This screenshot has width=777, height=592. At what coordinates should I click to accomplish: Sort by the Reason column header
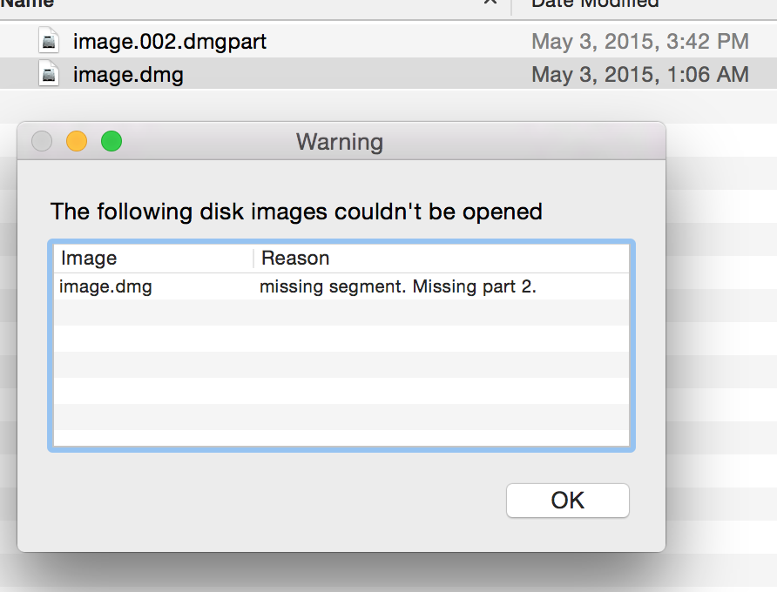pyautogui.click(x=441, y=258)
